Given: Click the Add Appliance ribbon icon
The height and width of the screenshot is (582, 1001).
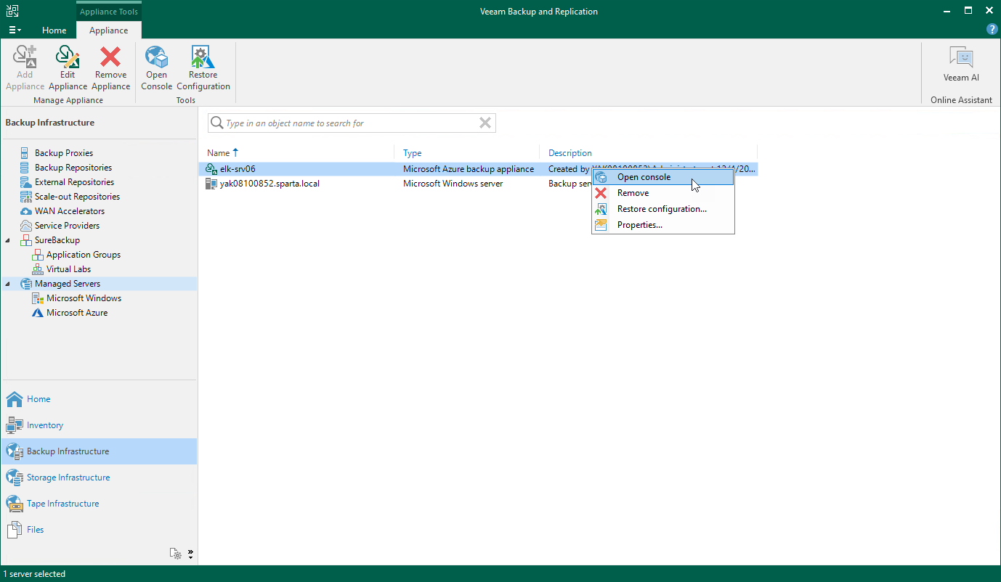Looking at the screenshot, I should click(x=25, y=57).
